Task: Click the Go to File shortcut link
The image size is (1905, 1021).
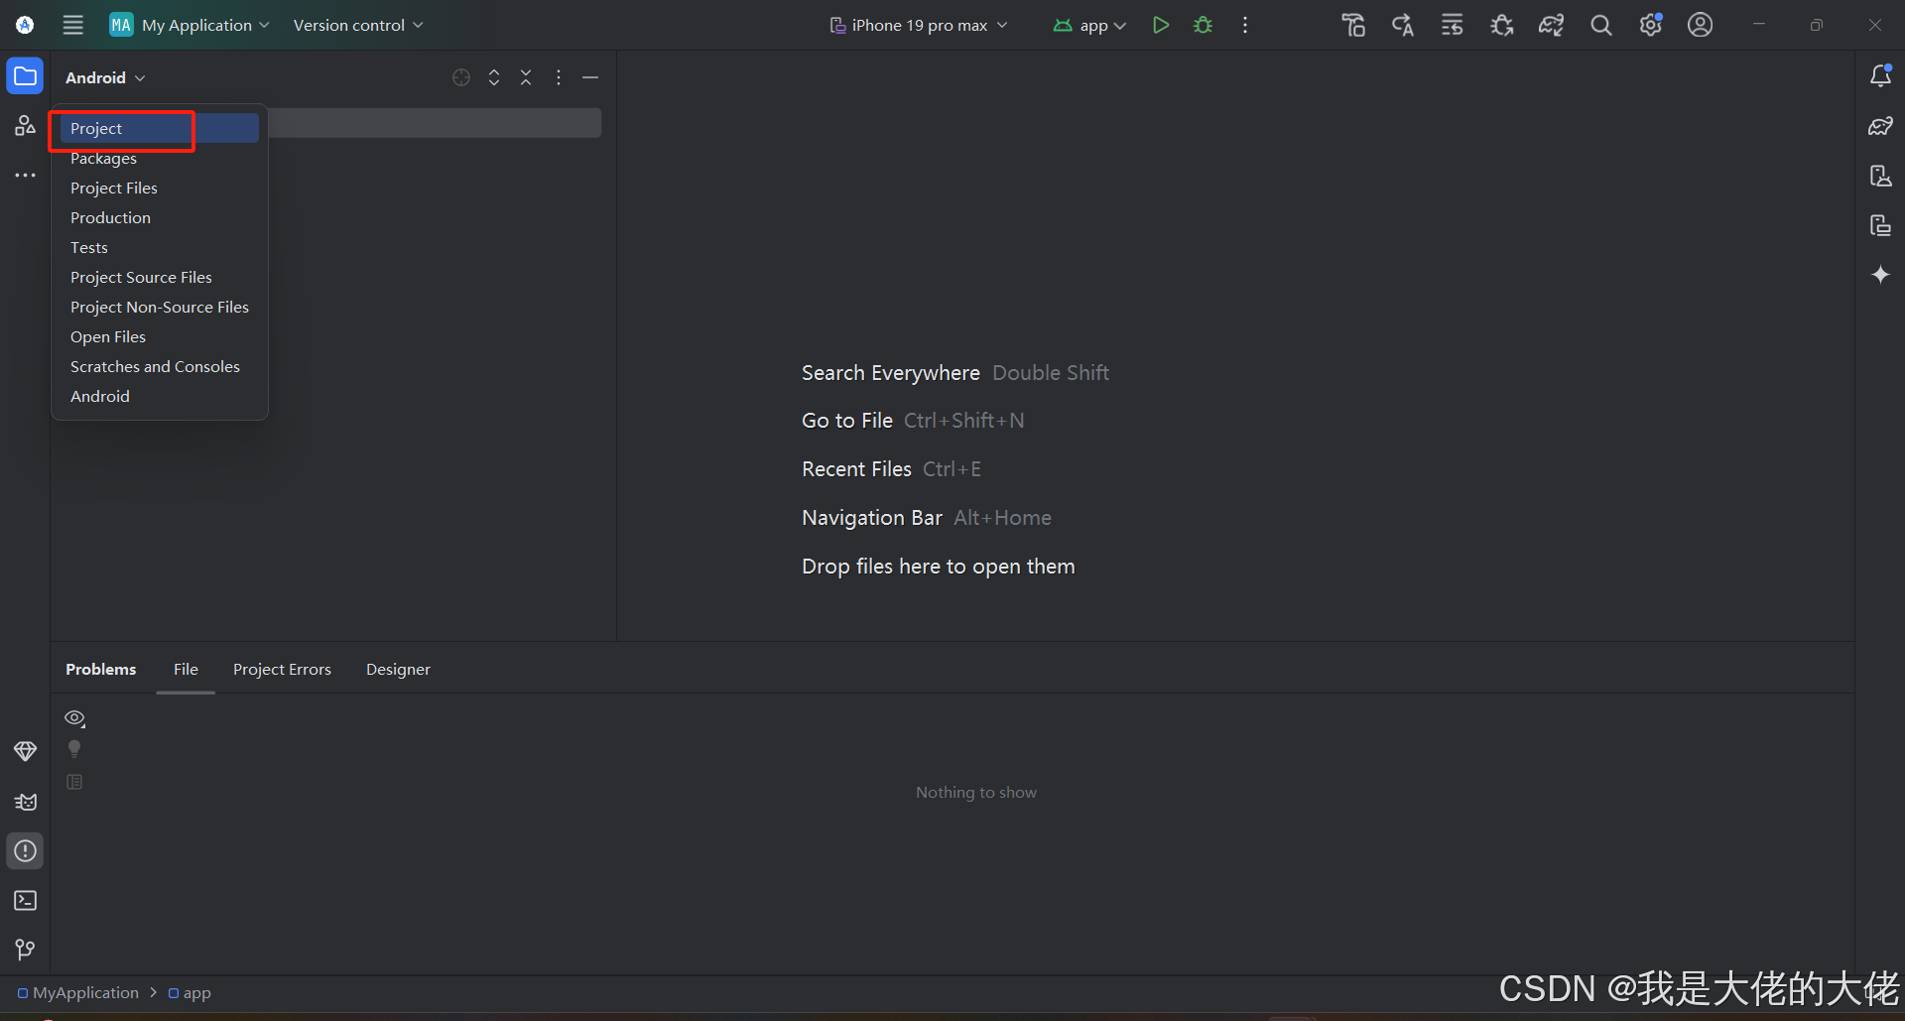Action: 846,420
